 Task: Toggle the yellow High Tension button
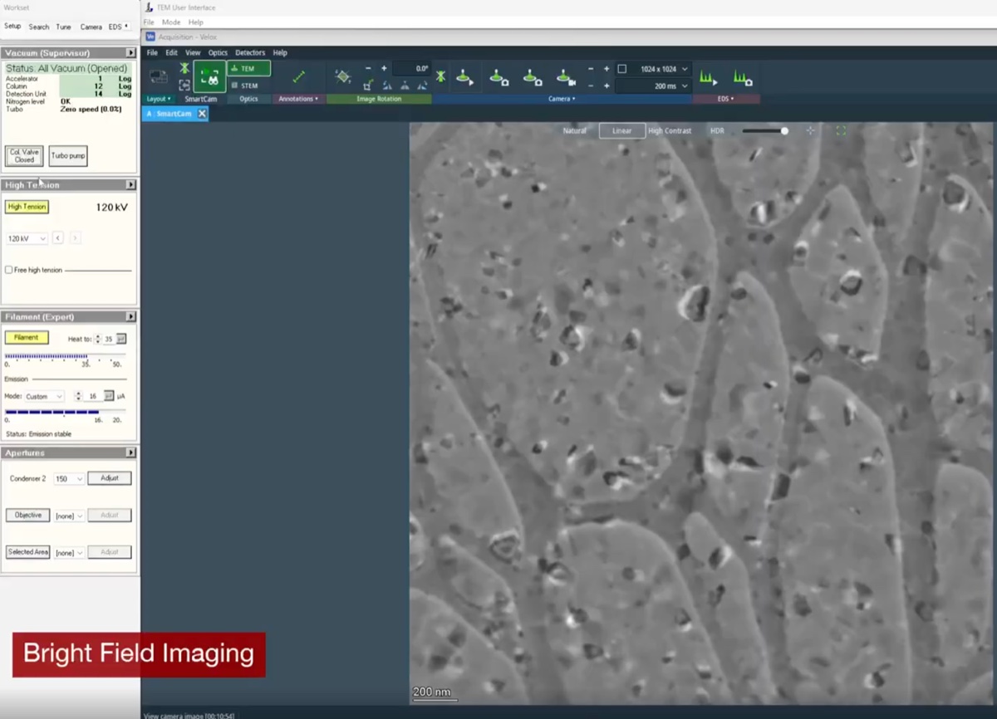(27, 207)
